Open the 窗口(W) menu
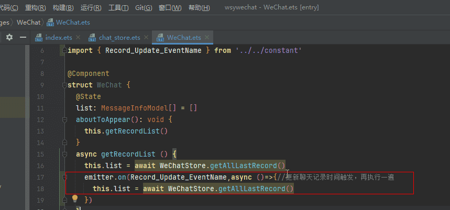This screenshot has width=450, height=210. pyautogui.click(x=170, y=8)
